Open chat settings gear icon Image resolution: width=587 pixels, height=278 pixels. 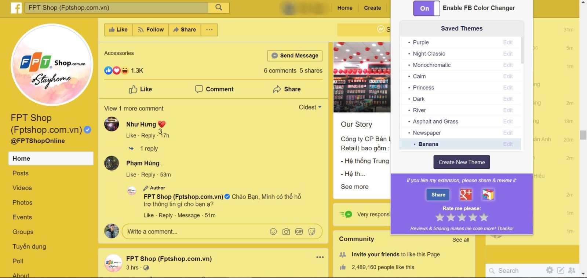point(550,270)
